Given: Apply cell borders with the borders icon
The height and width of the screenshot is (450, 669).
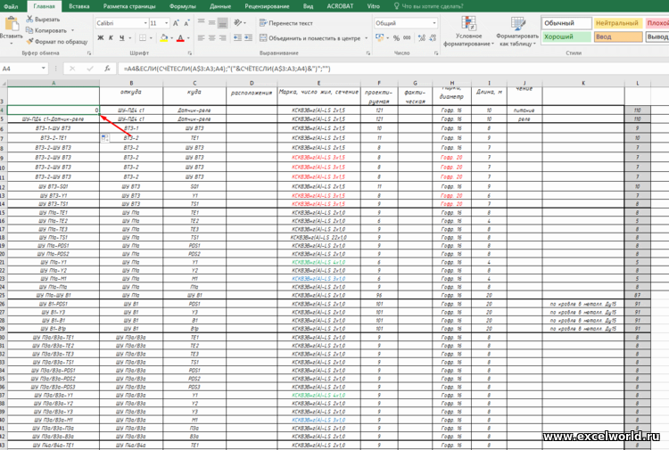Looking at the screenshot, I should (x=143, y=38).
